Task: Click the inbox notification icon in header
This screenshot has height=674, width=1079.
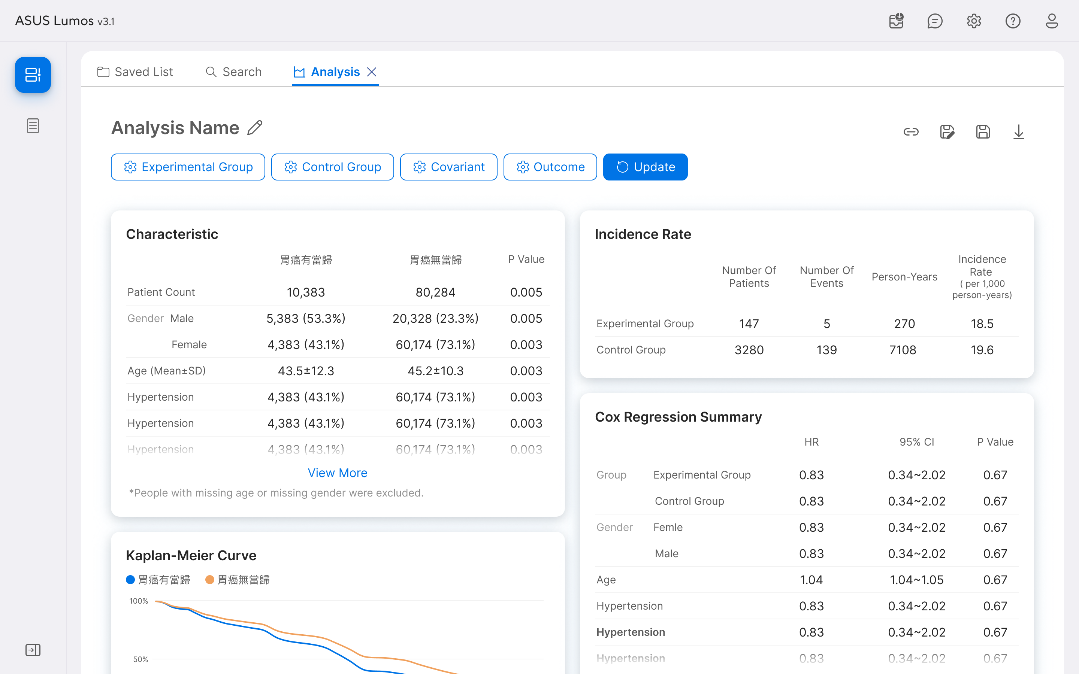Action: [x=896, y=21]
